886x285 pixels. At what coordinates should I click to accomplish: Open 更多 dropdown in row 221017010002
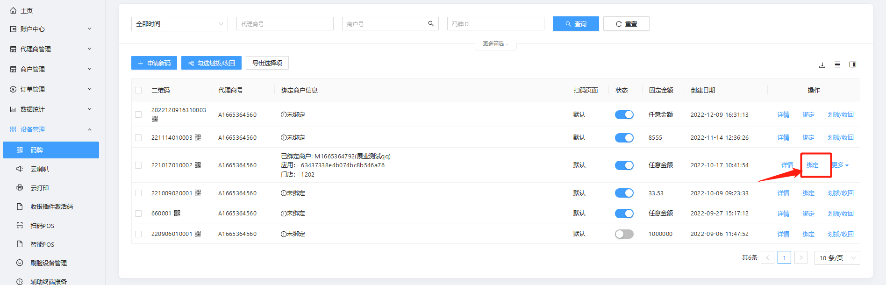pos(840,165)
